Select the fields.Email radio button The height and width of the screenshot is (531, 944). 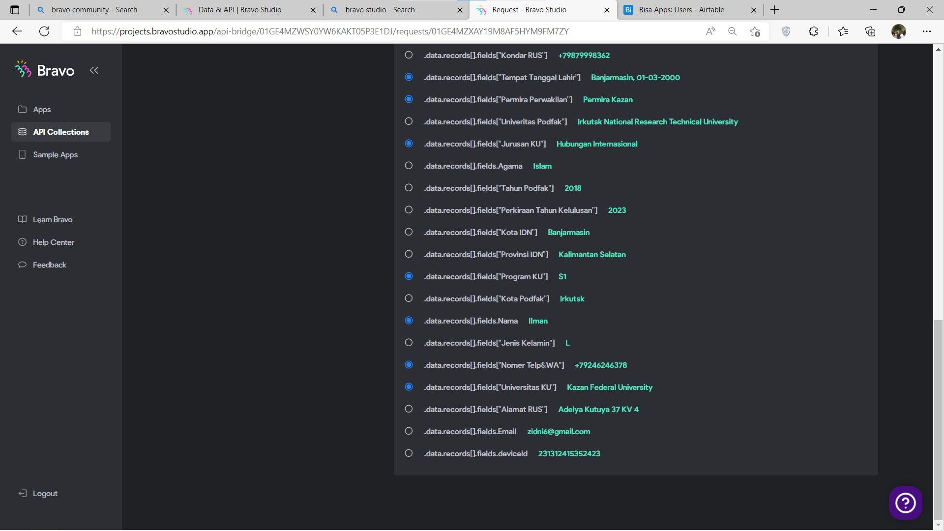(x=409, y=431)
